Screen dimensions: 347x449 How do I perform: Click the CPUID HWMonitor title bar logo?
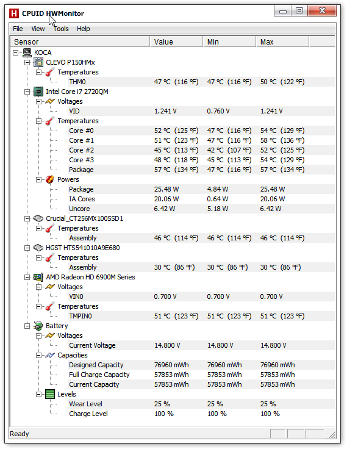tap(14, 13)
